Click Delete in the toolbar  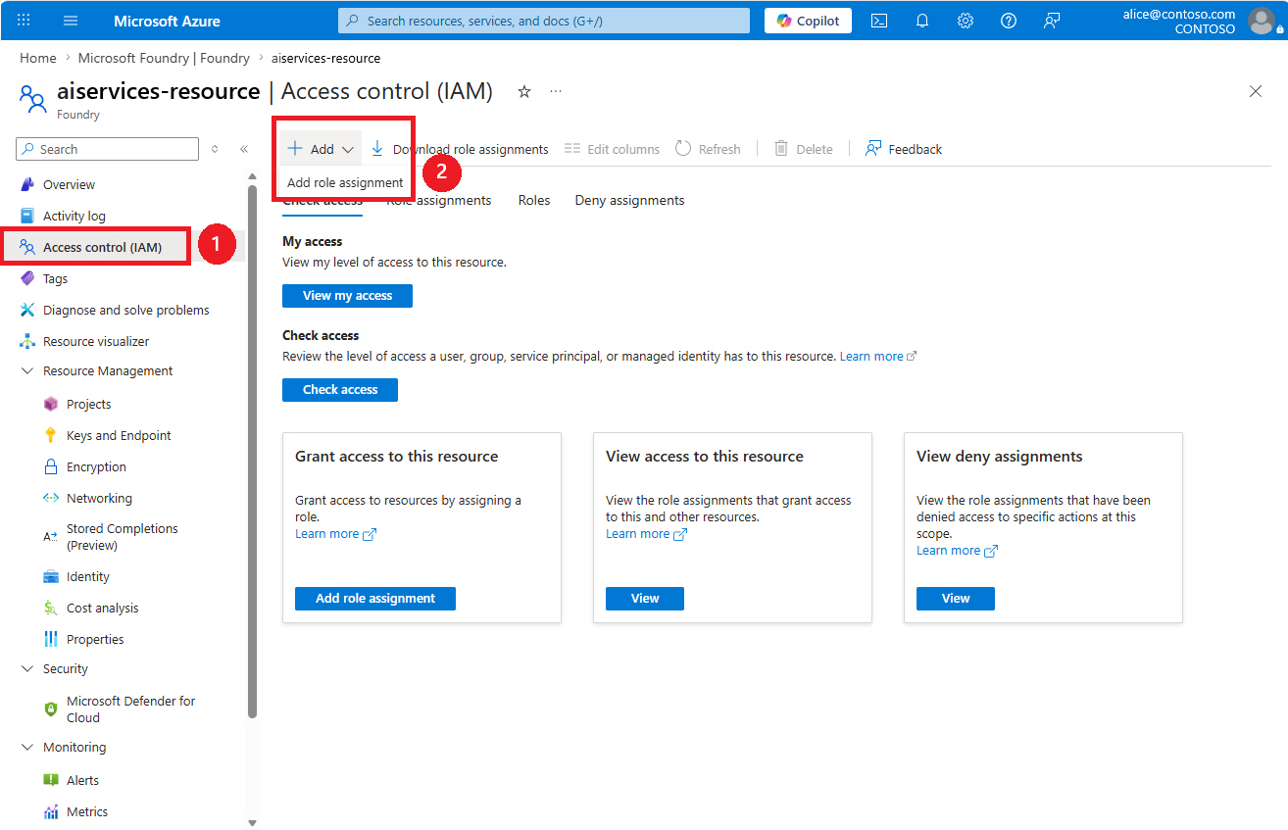[x=803, y=149]
